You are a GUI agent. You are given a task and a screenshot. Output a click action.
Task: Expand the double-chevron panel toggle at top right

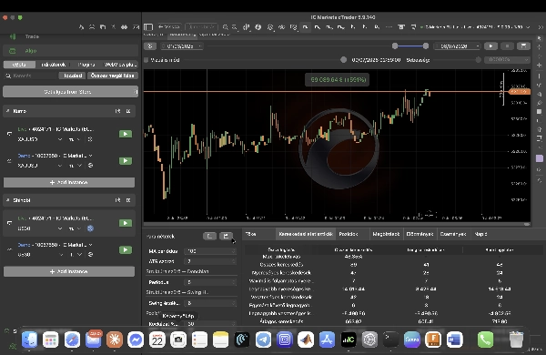[541, 27]
